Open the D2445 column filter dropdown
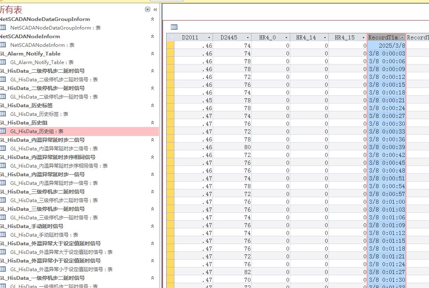The width and height of the screenshot is (429, 288). [248, 38]
